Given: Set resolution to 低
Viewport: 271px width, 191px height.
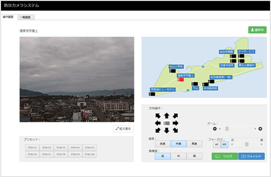Looking at the screenshot, I should point(163,156).
